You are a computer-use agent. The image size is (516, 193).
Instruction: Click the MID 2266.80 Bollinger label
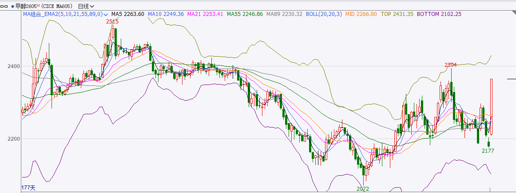(x=361, y=14)
